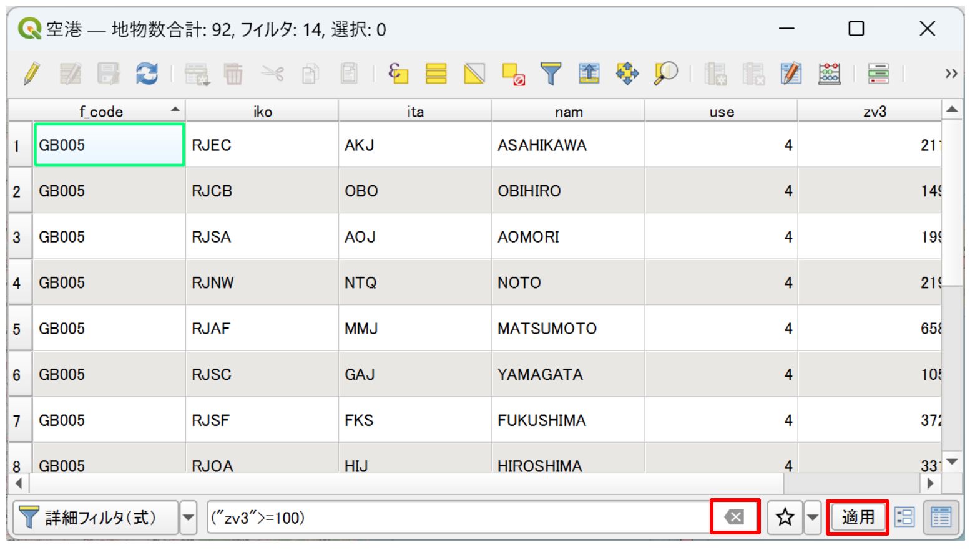Deselect all features
The height and width of the screenshot is (550, 975).
point(513,74)
